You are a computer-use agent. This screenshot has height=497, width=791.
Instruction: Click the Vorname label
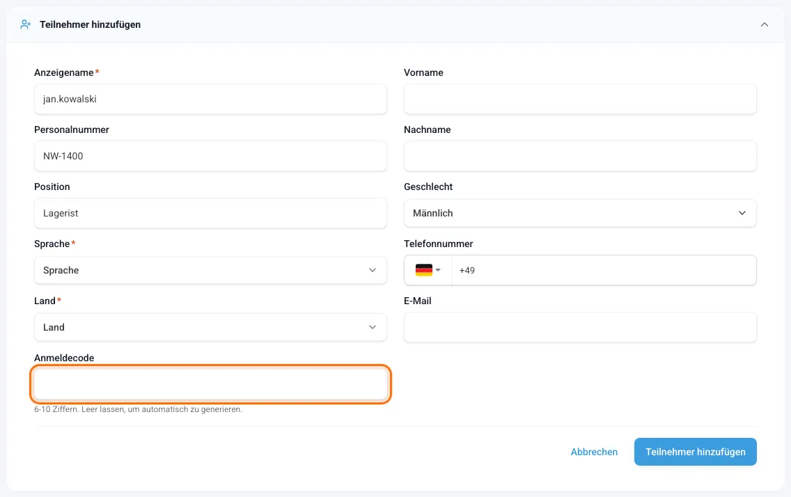click(x=424, y=72)
